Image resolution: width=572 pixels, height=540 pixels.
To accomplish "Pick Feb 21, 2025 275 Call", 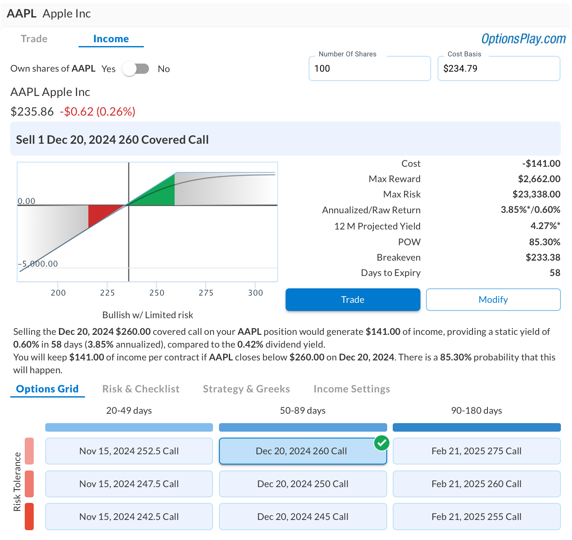I will (x=476, y=451).
